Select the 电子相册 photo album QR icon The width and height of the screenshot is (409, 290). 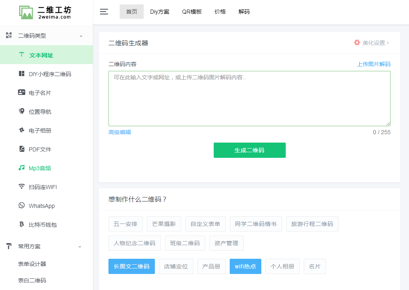point(21,130)
